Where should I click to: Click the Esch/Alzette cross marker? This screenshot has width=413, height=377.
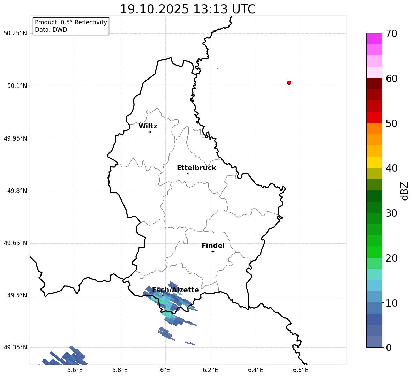click(163, 296)
